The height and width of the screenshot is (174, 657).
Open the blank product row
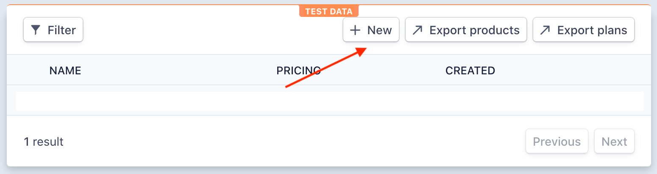(329, 101)
